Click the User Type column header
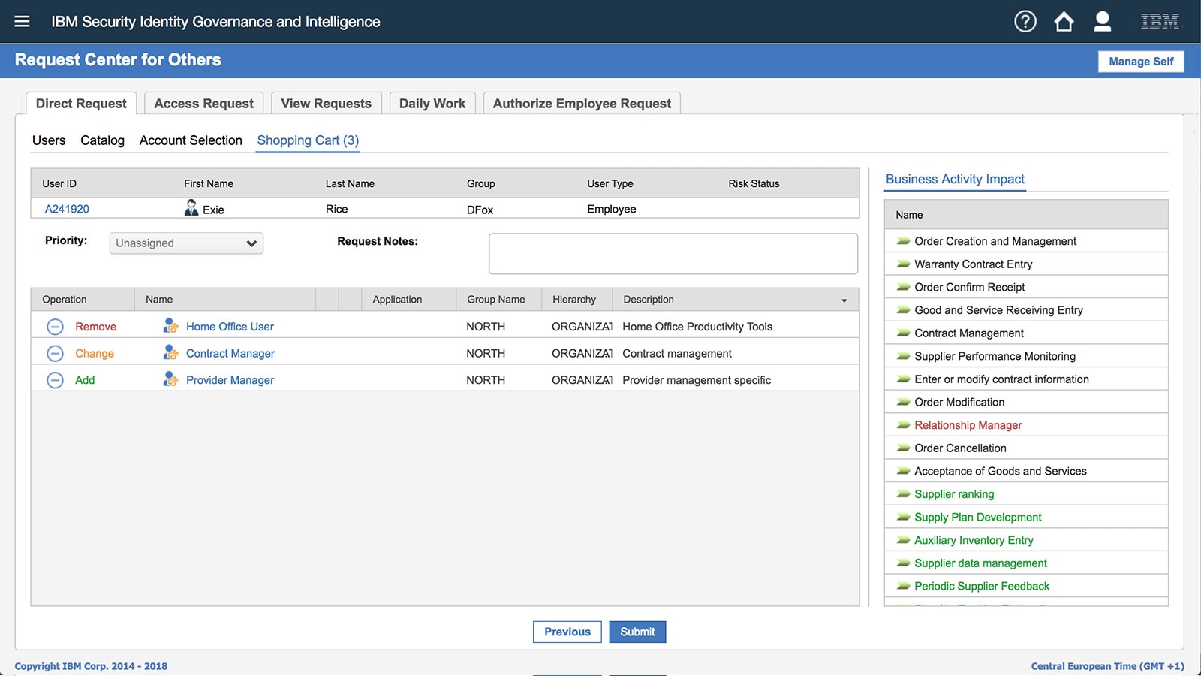Image resolution: width=1201 pixels, height=676 pixels. 610,183
